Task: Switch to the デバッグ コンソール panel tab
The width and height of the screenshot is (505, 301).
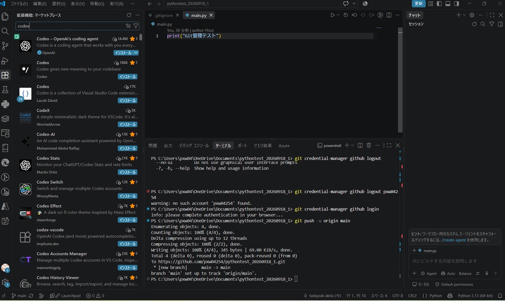Action: tap(194, 146)
